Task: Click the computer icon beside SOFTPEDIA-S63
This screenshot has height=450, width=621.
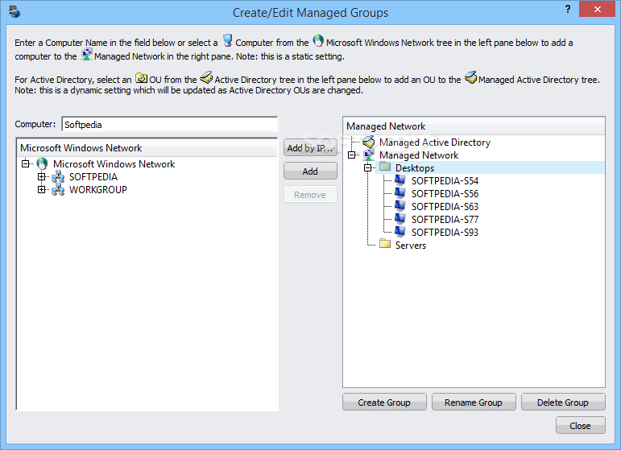Action: point(400,206)
